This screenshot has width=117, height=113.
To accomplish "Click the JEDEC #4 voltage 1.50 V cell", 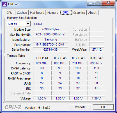I will (x=42, y=98).
